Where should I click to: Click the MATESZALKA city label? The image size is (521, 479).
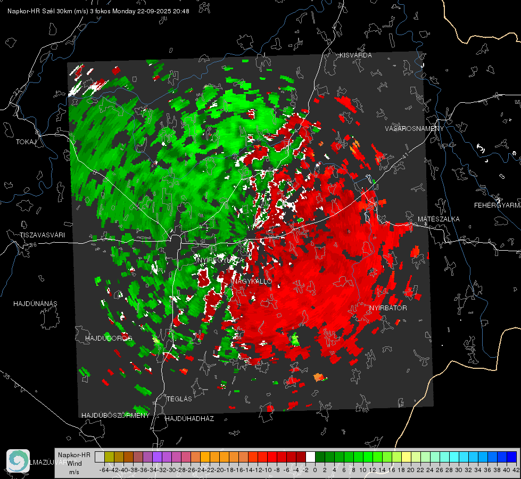click(x=439, y=219)
